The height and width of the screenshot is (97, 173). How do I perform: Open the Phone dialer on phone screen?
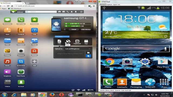pyautogui.click(x=108, y=83)
